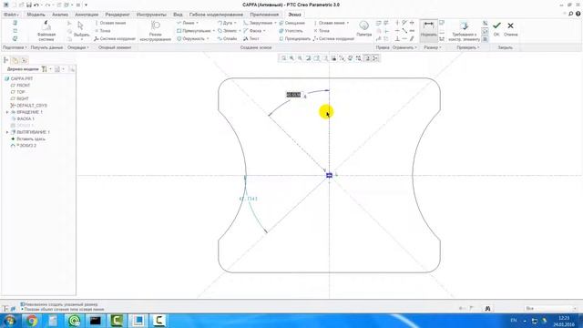The height and width of the screenshot is (328, 583).
Task: Switch to the Анализ ribbon tab
Action: tap(60, 15)
